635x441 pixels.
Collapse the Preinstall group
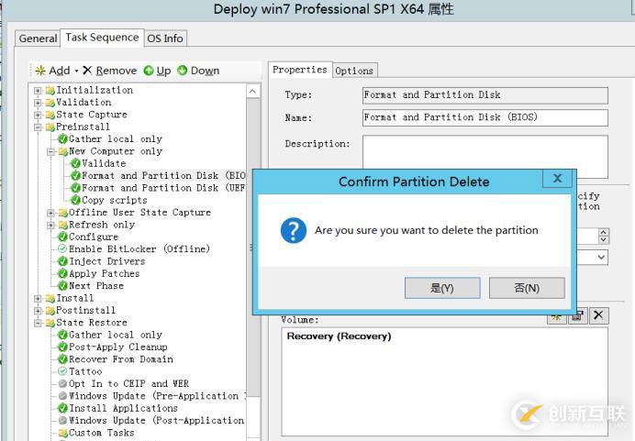[38, 127]
